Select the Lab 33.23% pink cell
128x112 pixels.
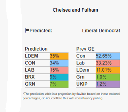click(108, 63)
